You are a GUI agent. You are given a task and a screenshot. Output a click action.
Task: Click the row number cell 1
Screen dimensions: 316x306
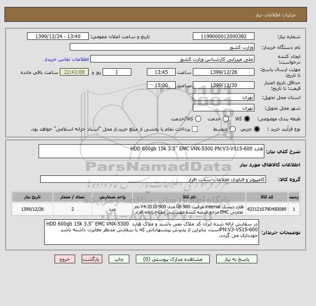(x=294, y=209)
